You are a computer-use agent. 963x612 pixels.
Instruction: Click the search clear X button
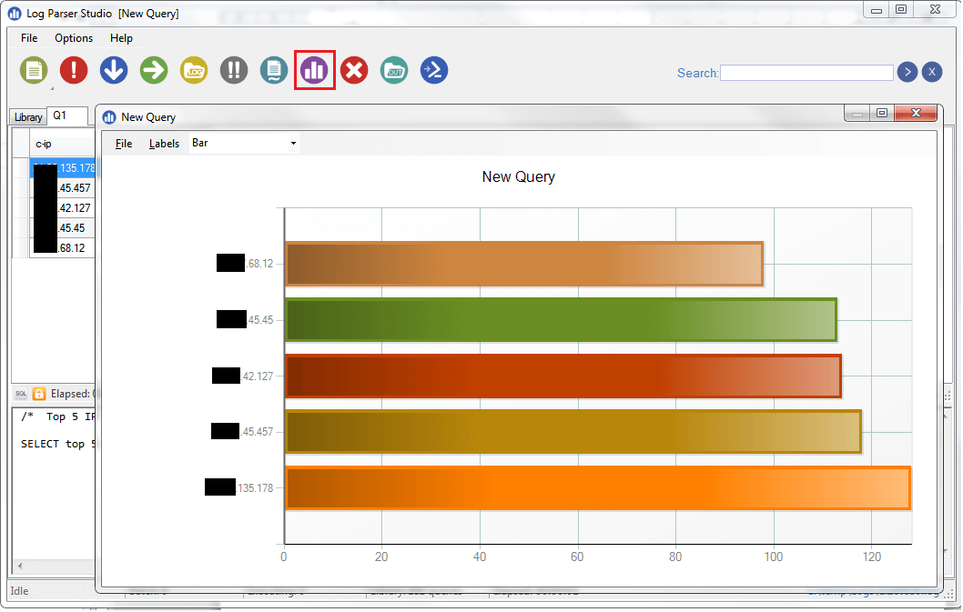(x=931, y=73)
